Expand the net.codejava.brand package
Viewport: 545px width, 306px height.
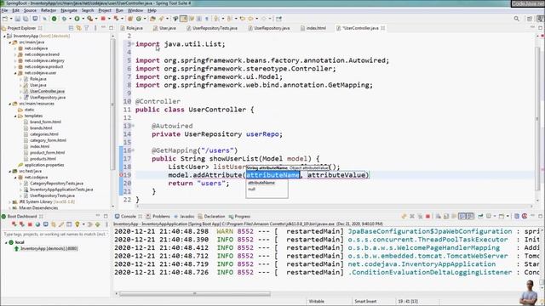point(15,54)
